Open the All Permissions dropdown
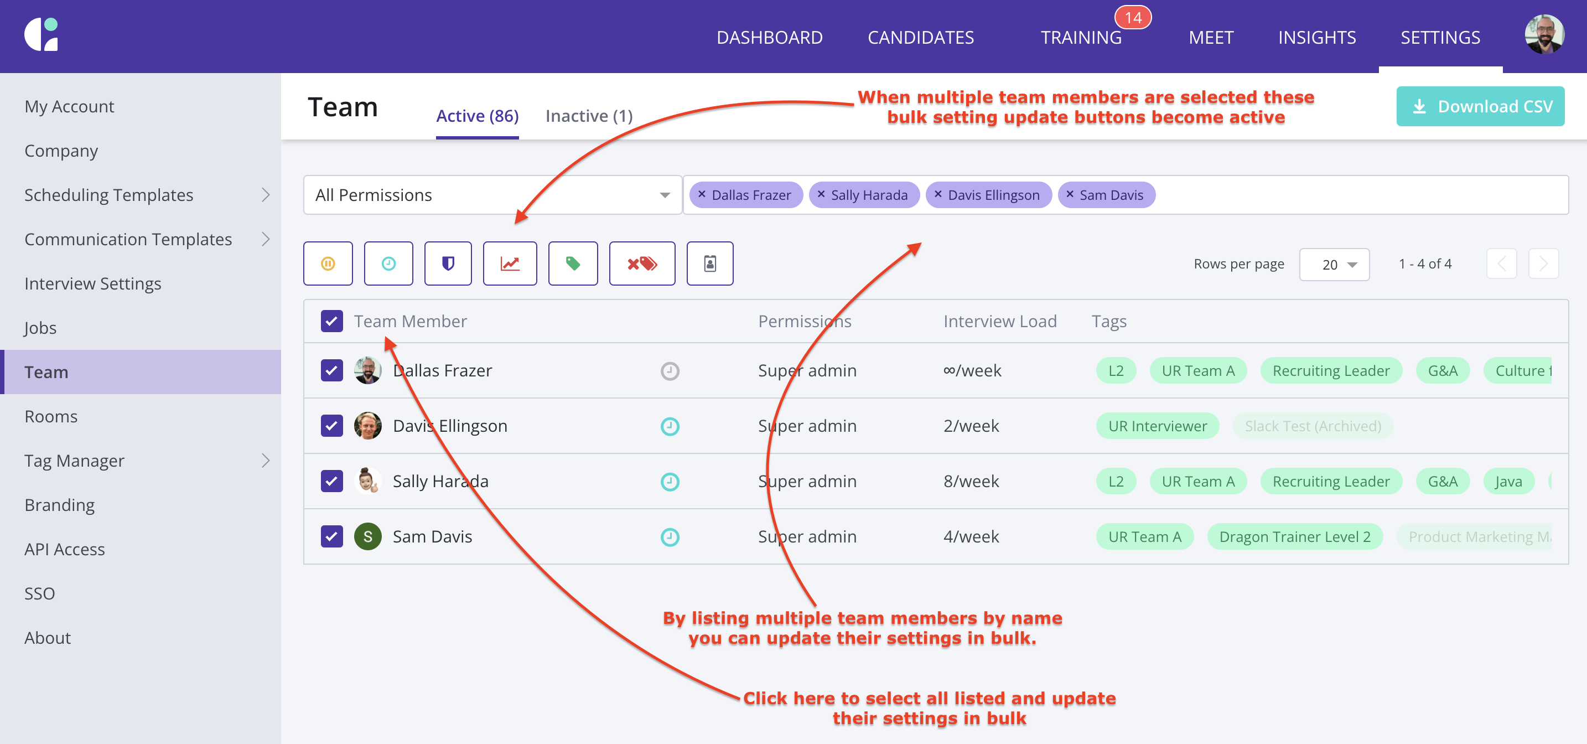 point(491,195)
